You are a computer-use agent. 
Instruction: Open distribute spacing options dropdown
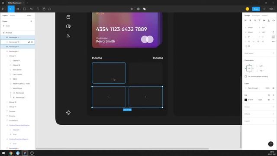(x=273, y=20)
